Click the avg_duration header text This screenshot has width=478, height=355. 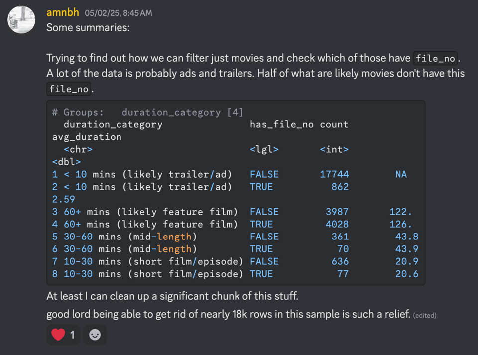pyautogui.click(x=87, y=137)
